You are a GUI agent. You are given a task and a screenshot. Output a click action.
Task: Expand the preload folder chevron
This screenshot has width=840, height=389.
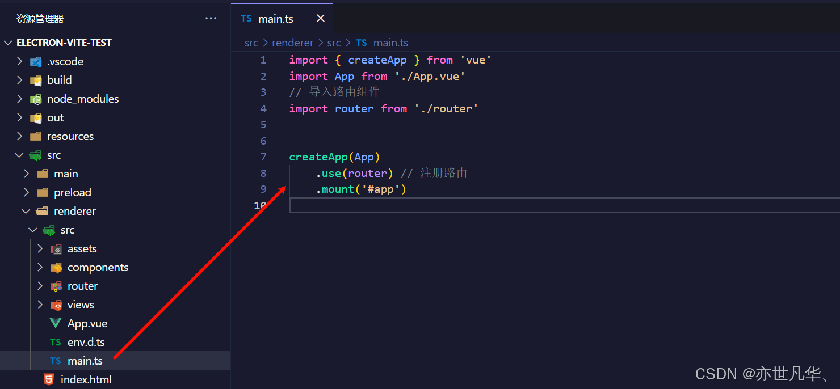pos(27,192)
